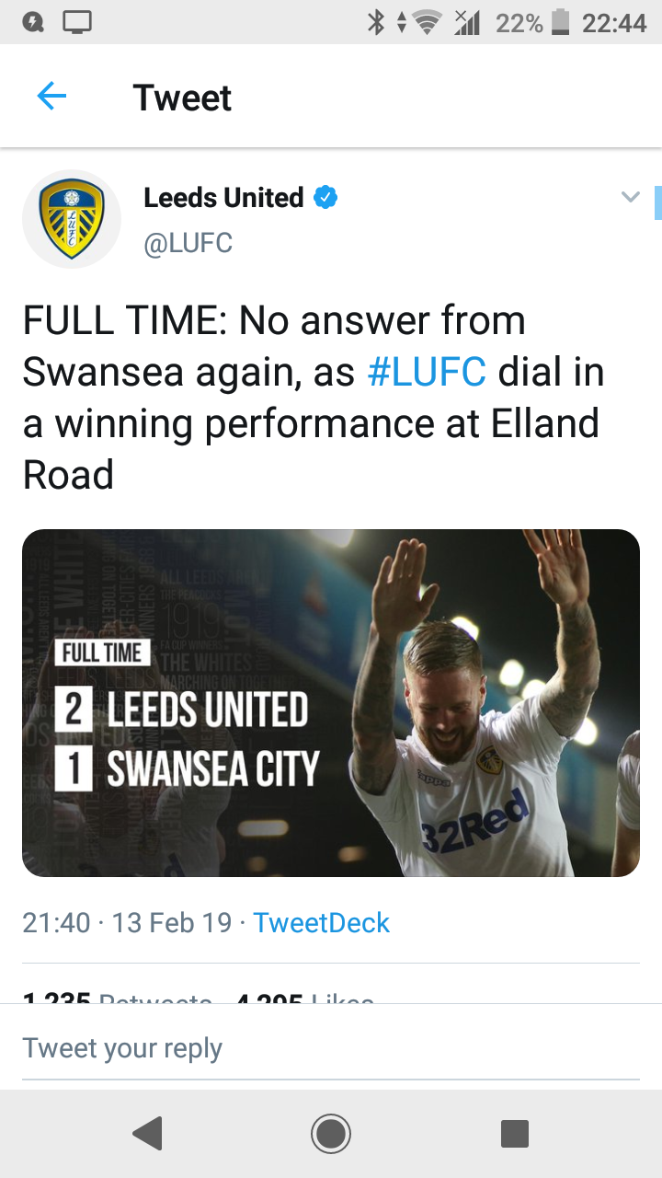Tap the home circle navigation button

[x=331, y=1134]
